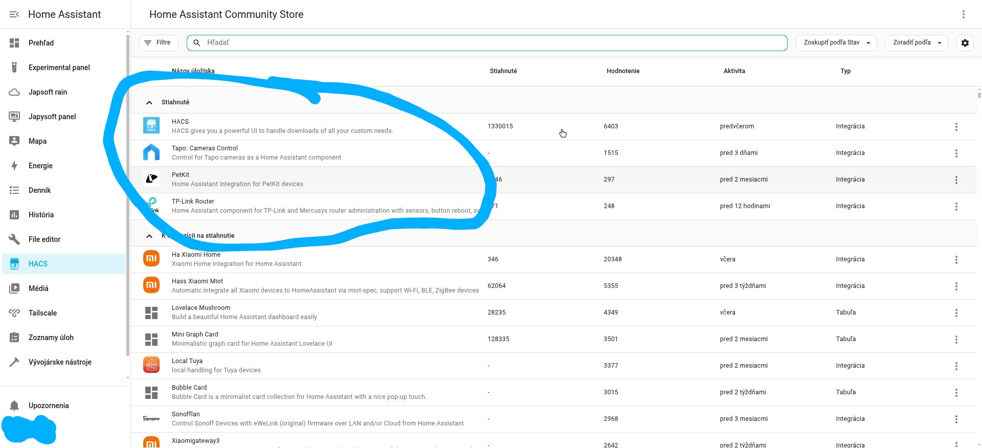Open the HACS row options menu
982x448 pixels.
point(956,126)
